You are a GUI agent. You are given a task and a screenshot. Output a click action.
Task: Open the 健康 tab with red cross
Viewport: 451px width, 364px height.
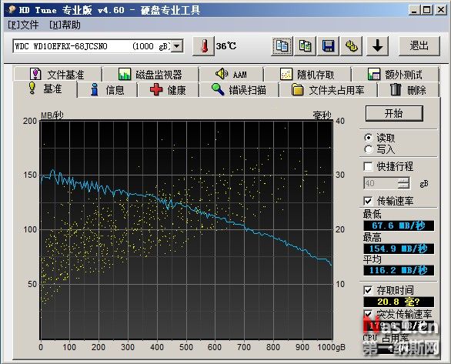168,90
